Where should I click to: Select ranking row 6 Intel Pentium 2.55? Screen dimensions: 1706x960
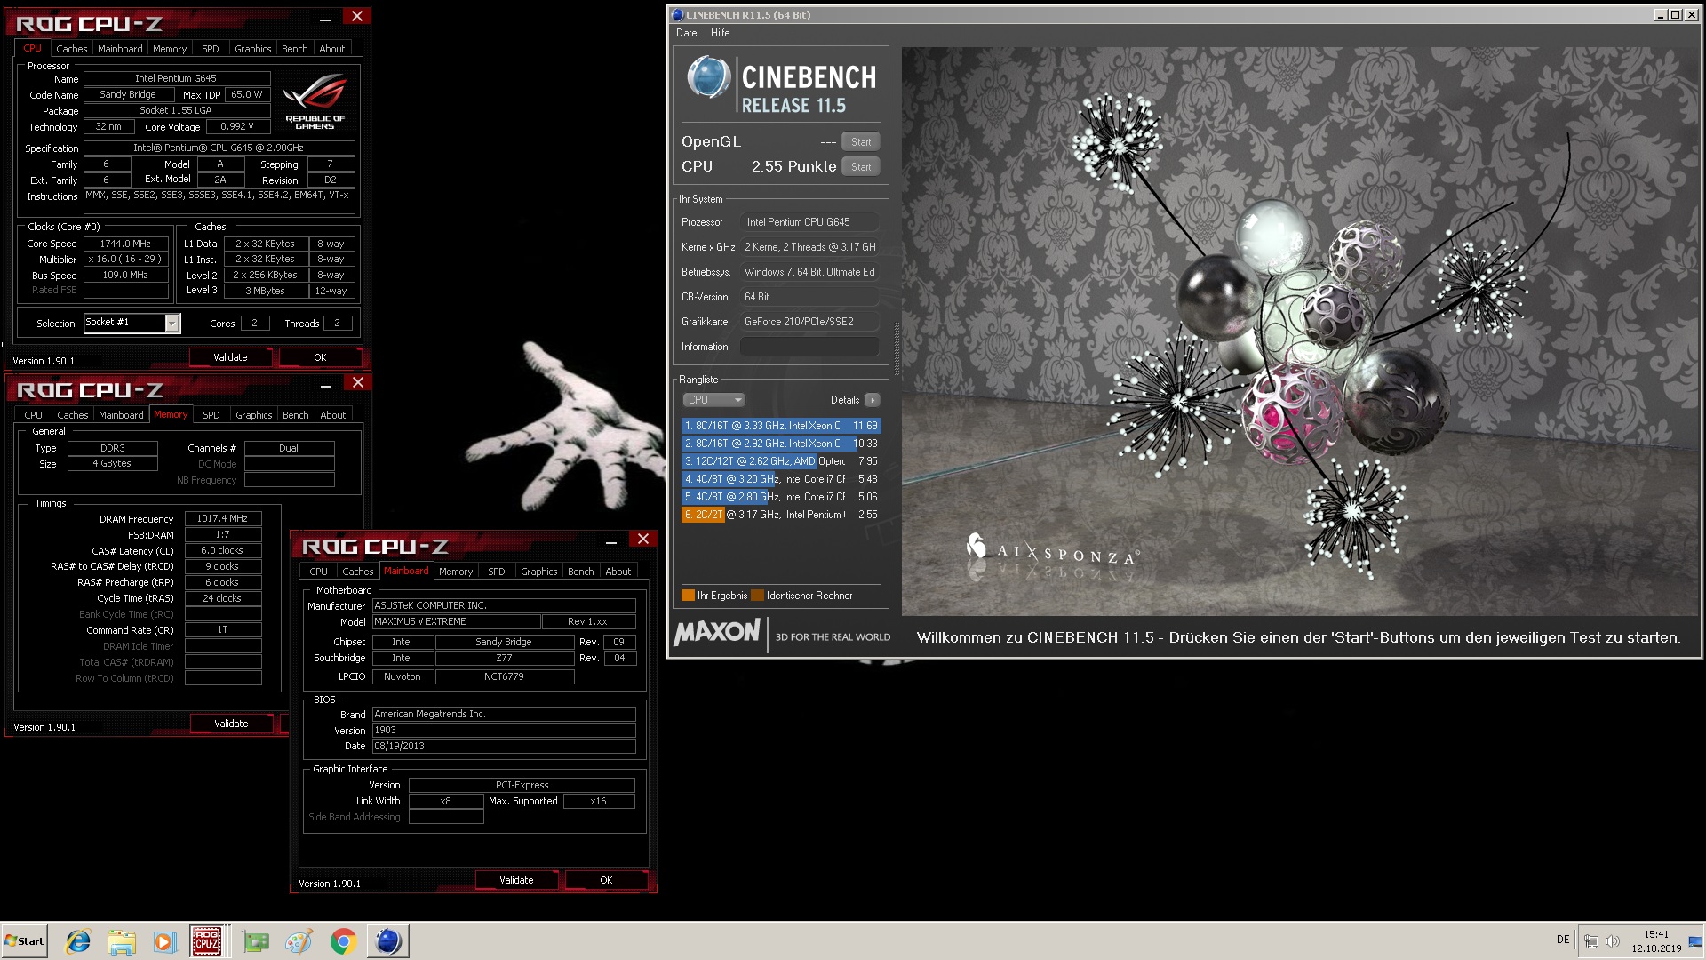point(781,515)
